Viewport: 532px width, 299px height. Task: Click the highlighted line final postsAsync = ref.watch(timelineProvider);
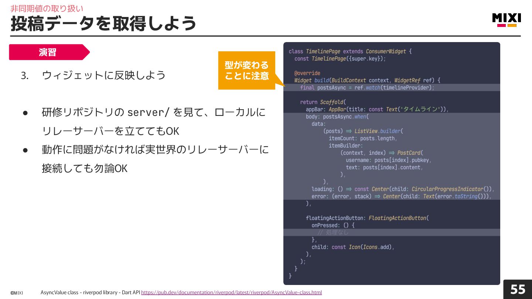367,87
